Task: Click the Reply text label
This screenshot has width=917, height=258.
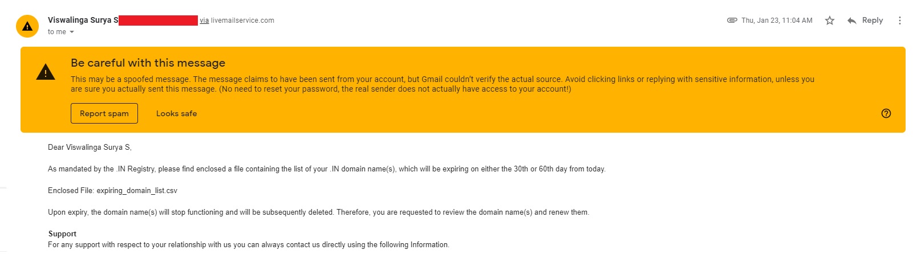Action: pyautogui.click(x=872, y=21)
